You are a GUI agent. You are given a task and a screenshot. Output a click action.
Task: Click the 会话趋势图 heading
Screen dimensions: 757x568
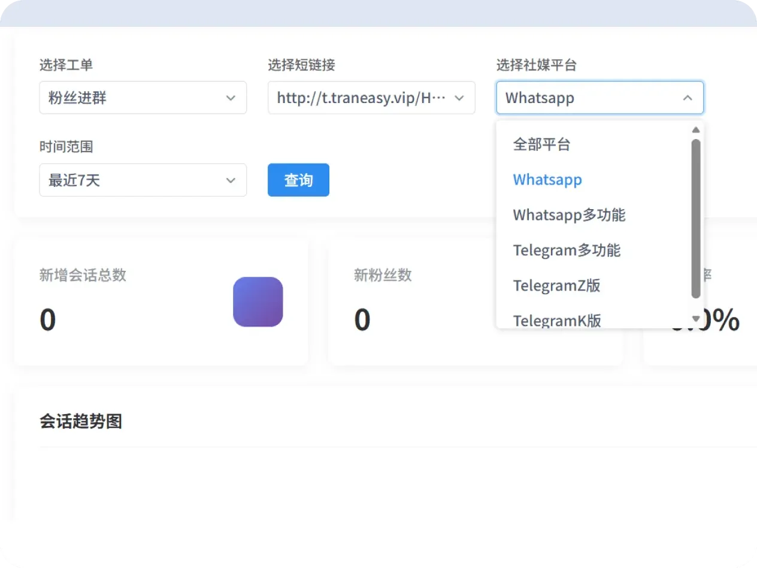(81, 421)
